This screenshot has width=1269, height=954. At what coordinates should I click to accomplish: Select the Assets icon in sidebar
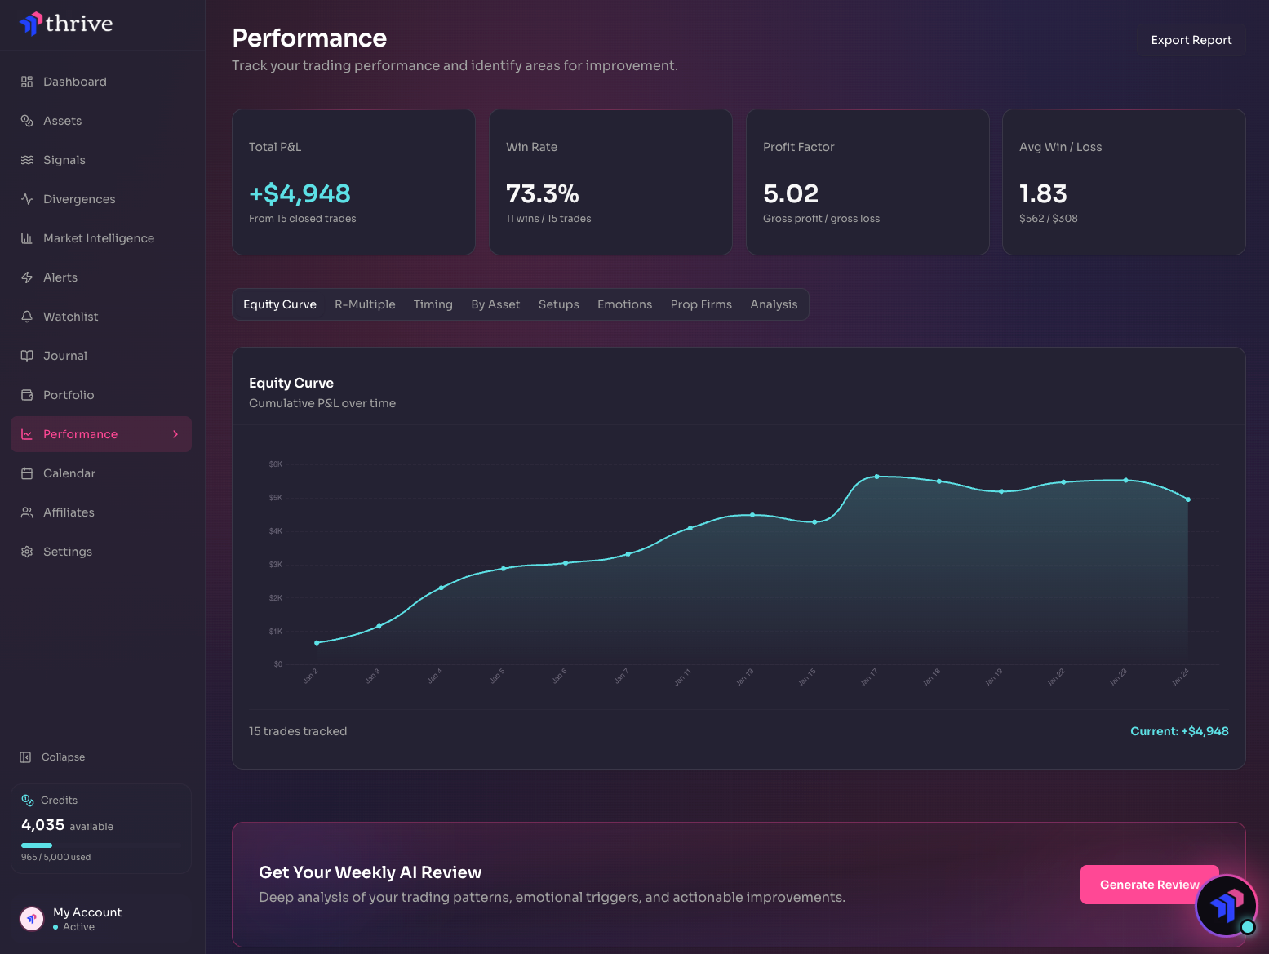(x=27, y=120)
